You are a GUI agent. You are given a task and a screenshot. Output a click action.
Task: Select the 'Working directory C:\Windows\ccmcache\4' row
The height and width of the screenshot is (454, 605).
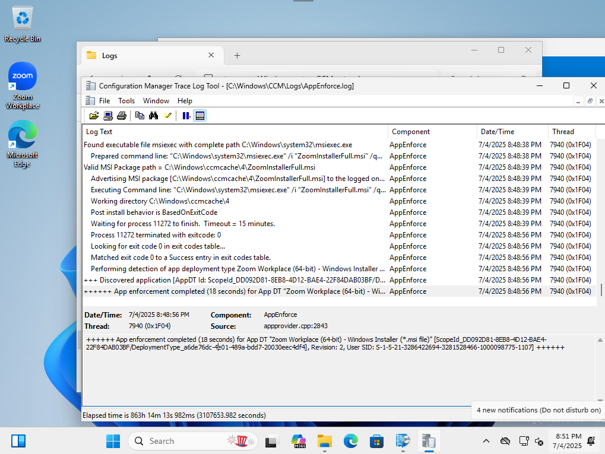pos(340,201)
